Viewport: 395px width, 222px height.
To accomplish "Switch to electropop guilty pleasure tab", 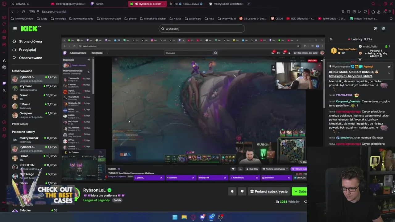I will pyautogui.click(x=68, y=4).
